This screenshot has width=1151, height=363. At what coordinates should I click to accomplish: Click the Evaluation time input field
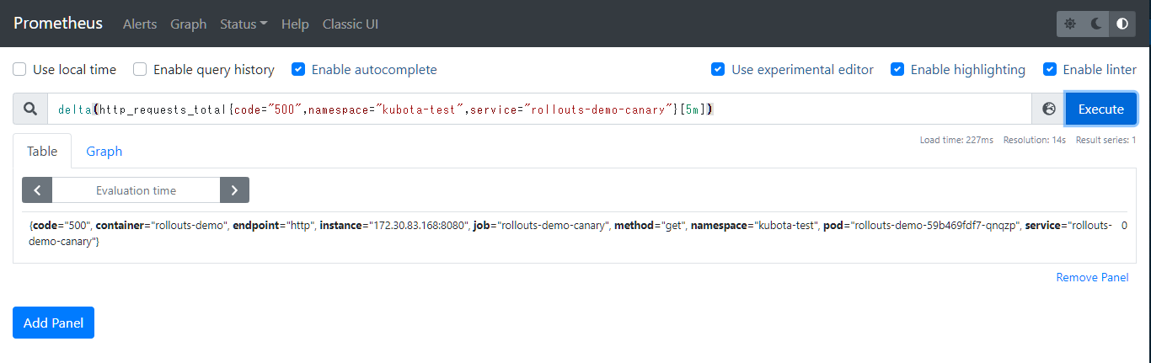[136, 190]
